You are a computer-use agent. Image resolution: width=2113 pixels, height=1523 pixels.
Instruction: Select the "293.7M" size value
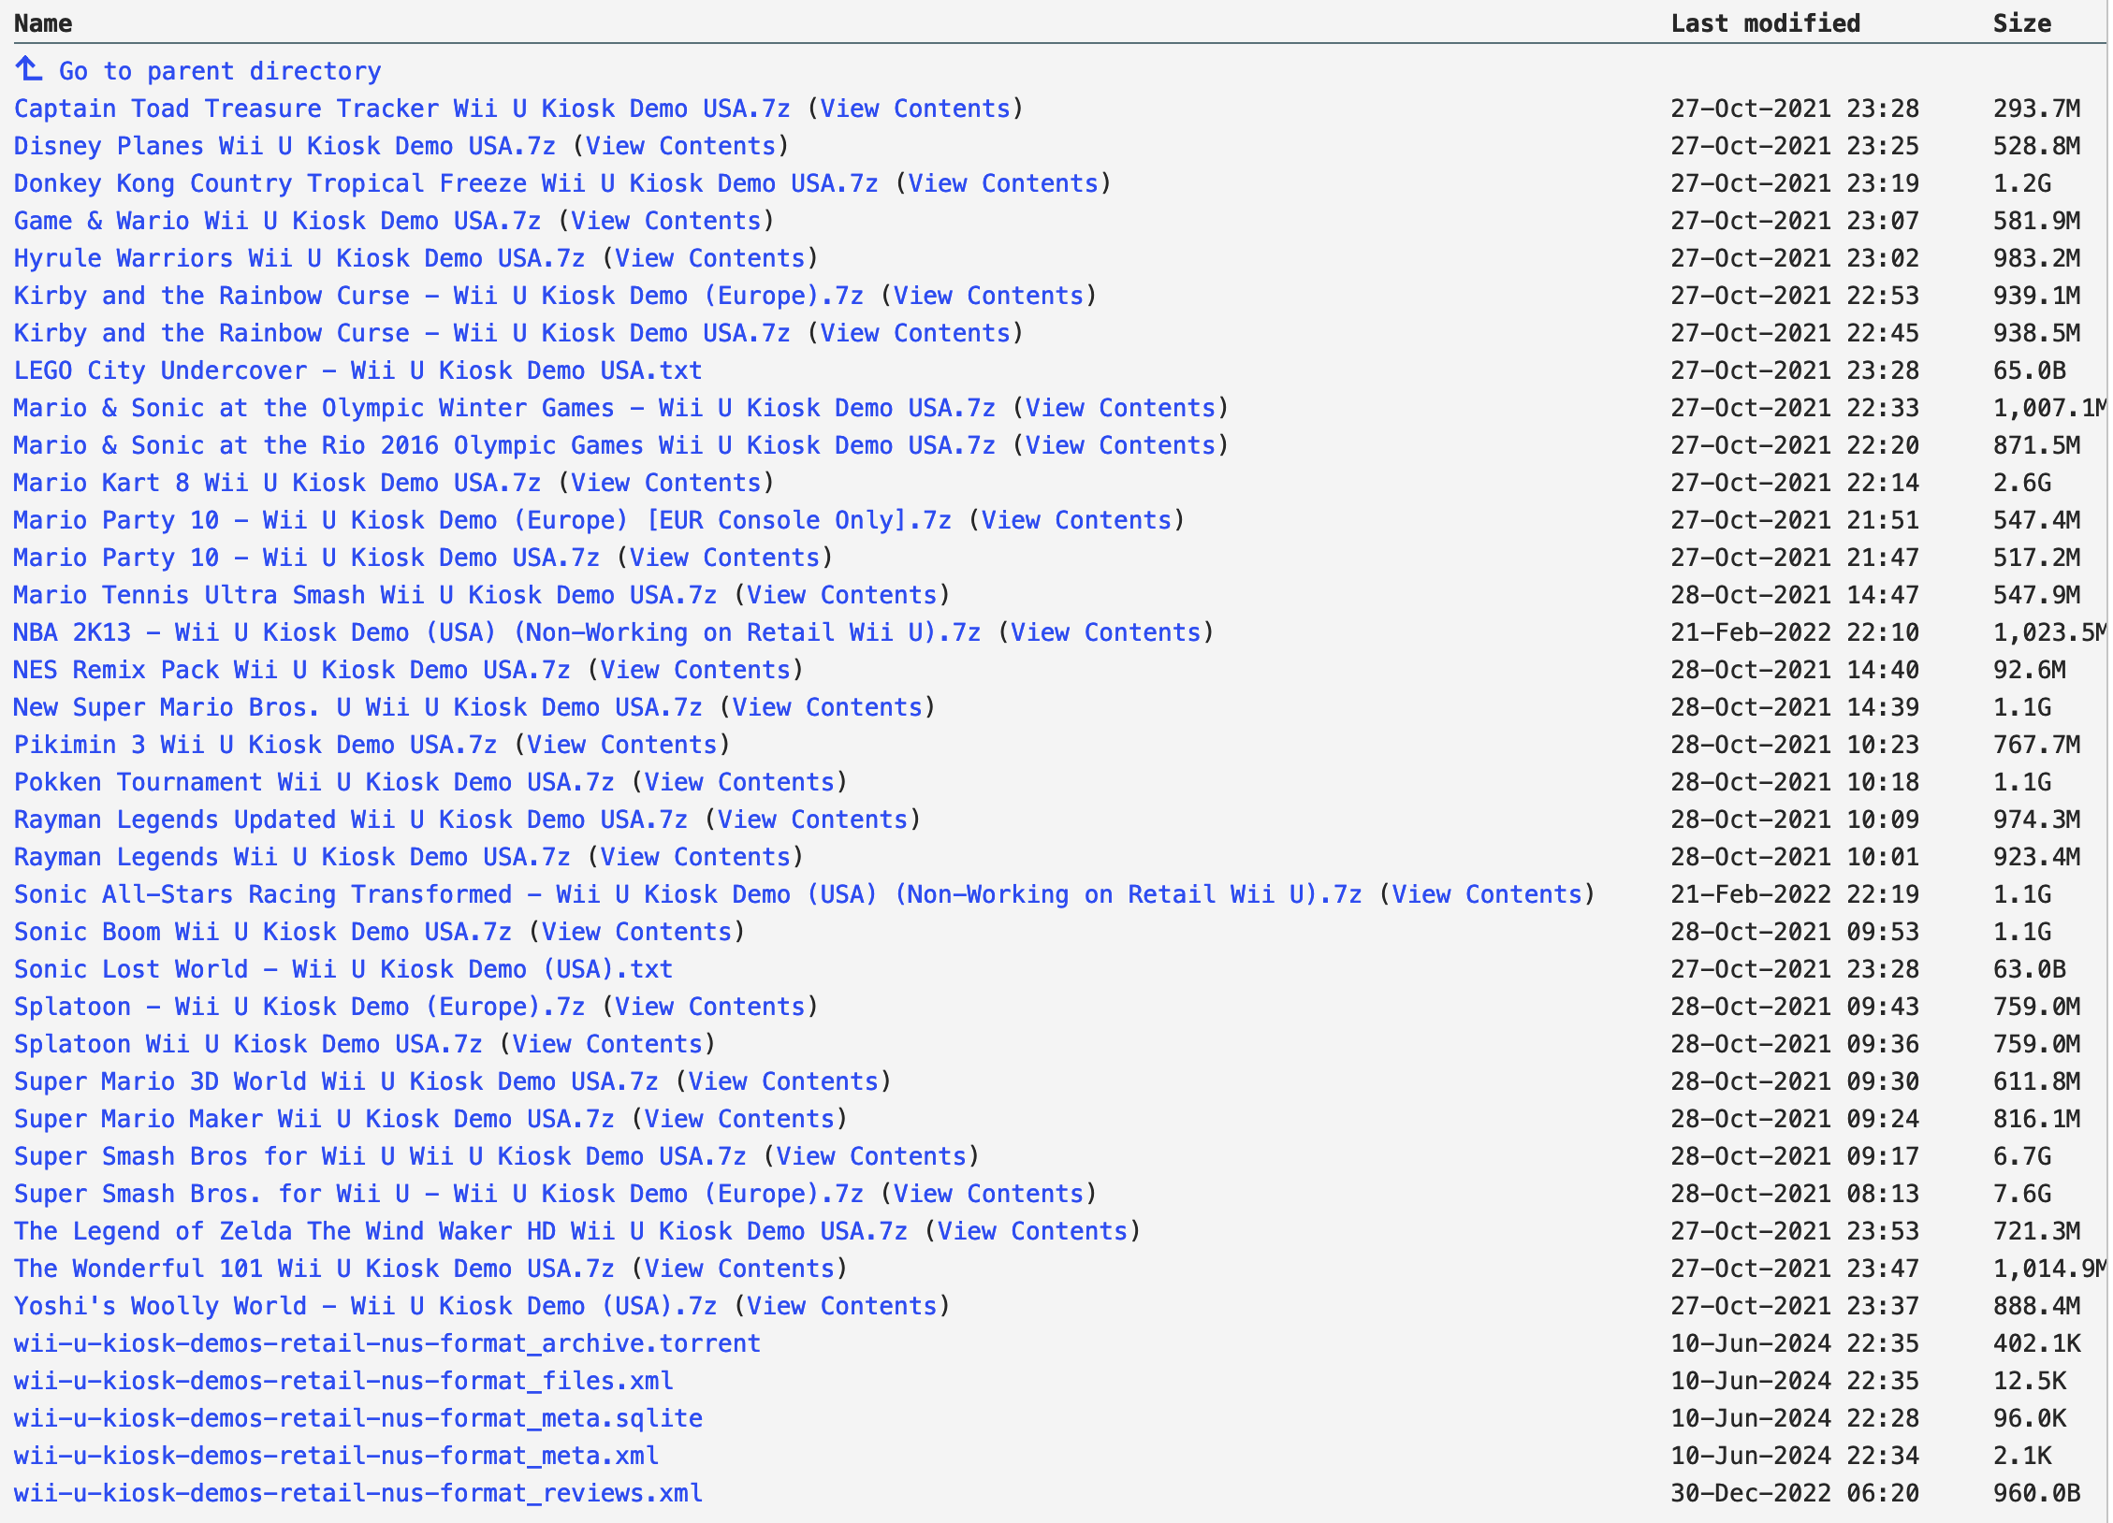click(2037, 109)
